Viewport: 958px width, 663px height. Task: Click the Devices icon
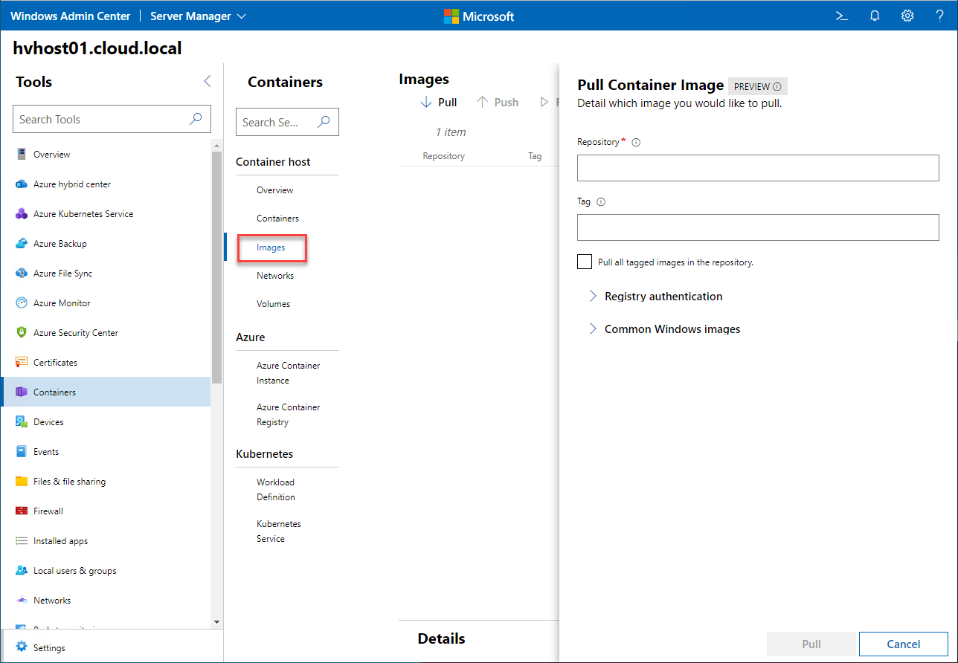(x=22, y=422)
